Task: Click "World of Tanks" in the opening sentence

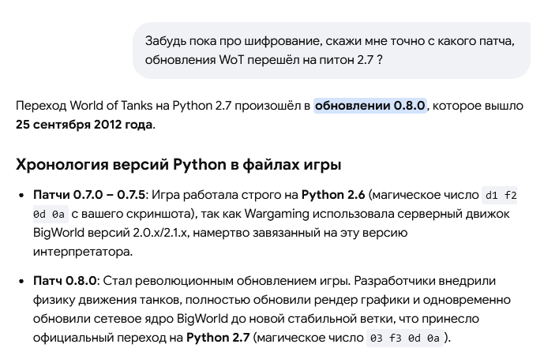Action: click(x=119, y=106)
